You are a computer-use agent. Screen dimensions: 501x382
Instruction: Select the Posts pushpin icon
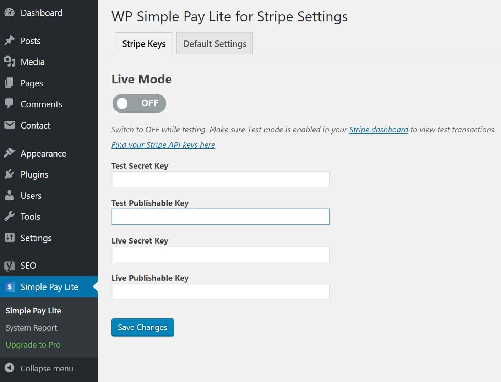coord(10,40)
